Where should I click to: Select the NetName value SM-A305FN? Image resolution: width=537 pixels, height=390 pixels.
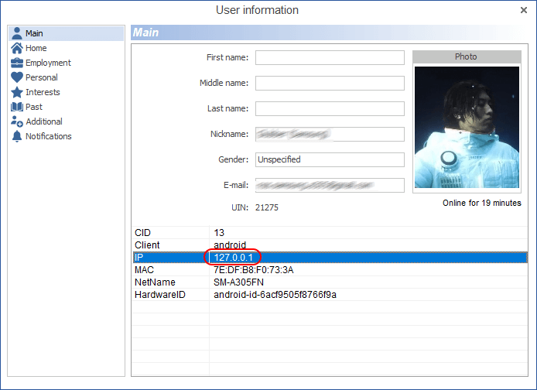[x=238, y=282]
